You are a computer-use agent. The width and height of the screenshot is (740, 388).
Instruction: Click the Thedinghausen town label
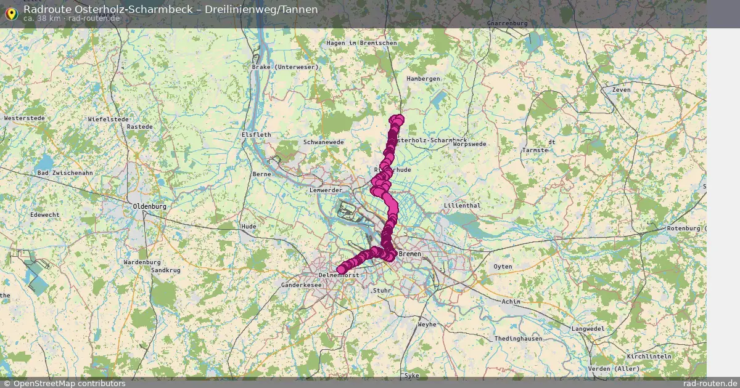[x=519, y=339]
